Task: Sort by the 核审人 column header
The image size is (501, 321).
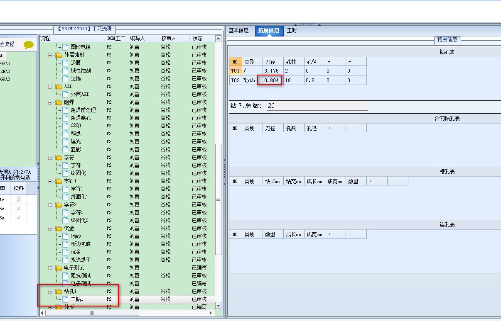Action: (x=174, y=38)
